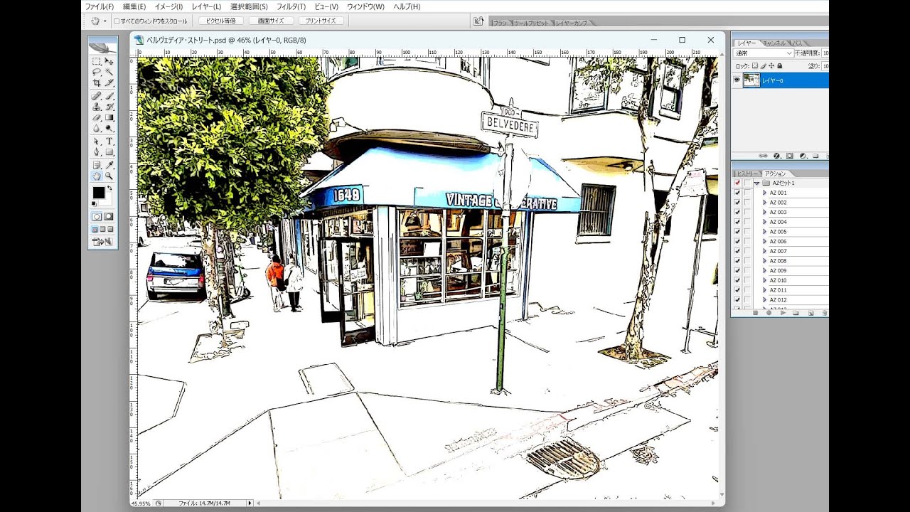Select the History Brush tool
This screenshot has height=512, width=910.
click(x=109, y=106)
